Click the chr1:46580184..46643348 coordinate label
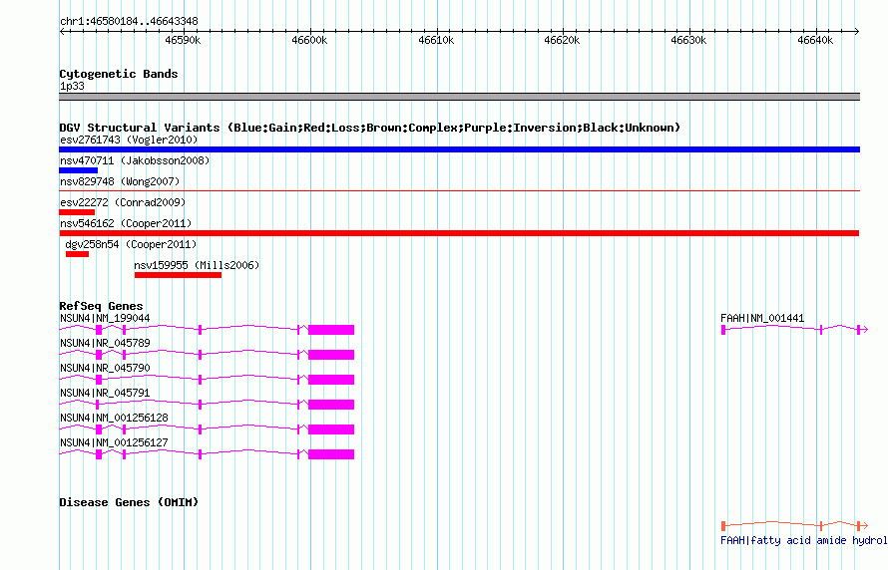The image size is (888, 570). point(129,22)
